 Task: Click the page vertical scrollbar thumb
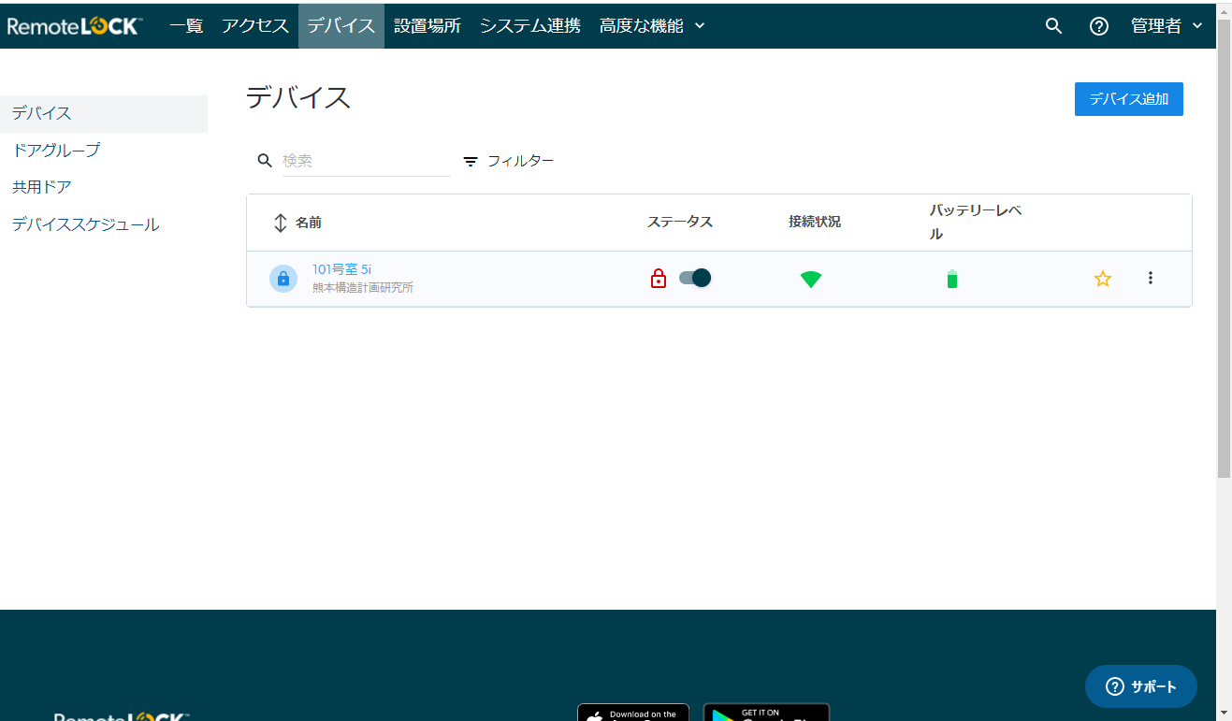point(1224,248)
